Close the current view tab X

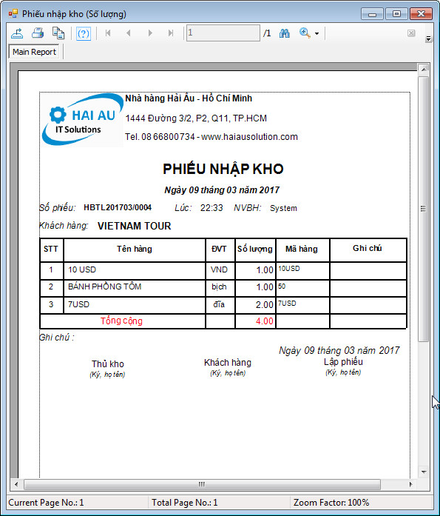coord(411,33)
